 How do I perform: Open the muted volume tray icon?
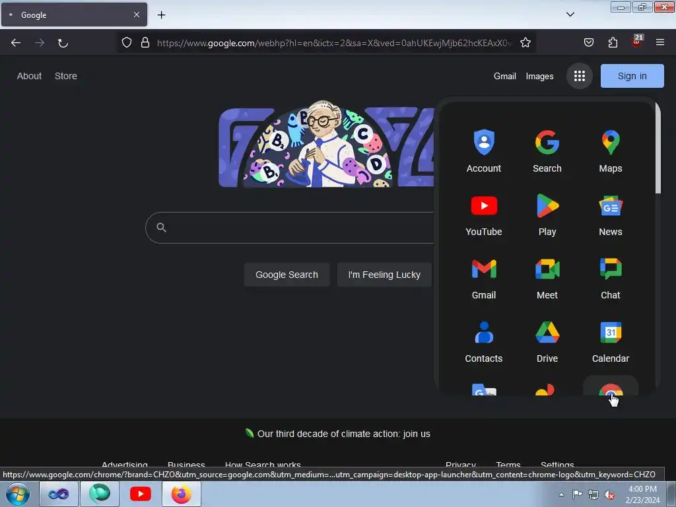click(609, 495)
